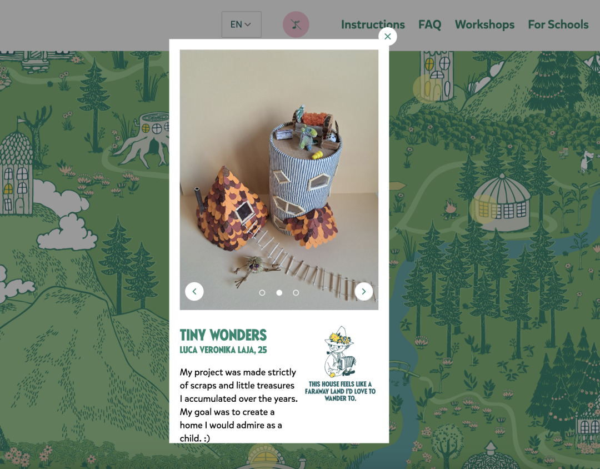This screenshot has width=600, height=469.
Task: Select the first carousel dot
Action: click(262, 293)
